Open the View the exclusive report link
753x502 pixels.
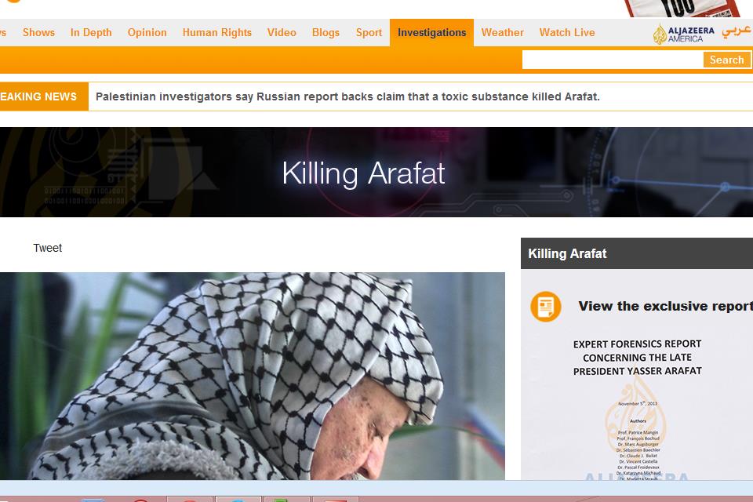click(665, 306)
